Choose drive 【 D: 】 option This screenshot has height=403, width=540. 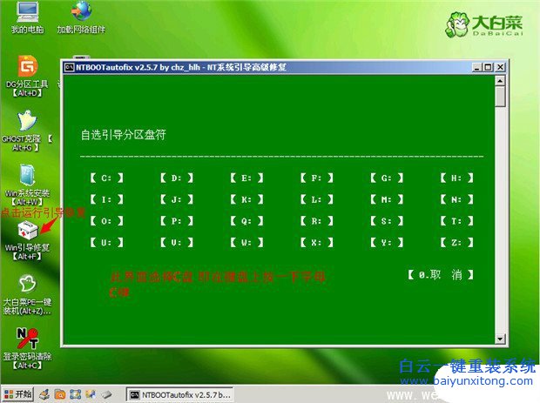click(x=177, y=178)
